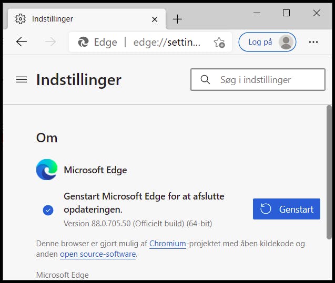Click the Edge logo in address bar
The height and width of the screenshot is (283, 335).
click(83, 42)
